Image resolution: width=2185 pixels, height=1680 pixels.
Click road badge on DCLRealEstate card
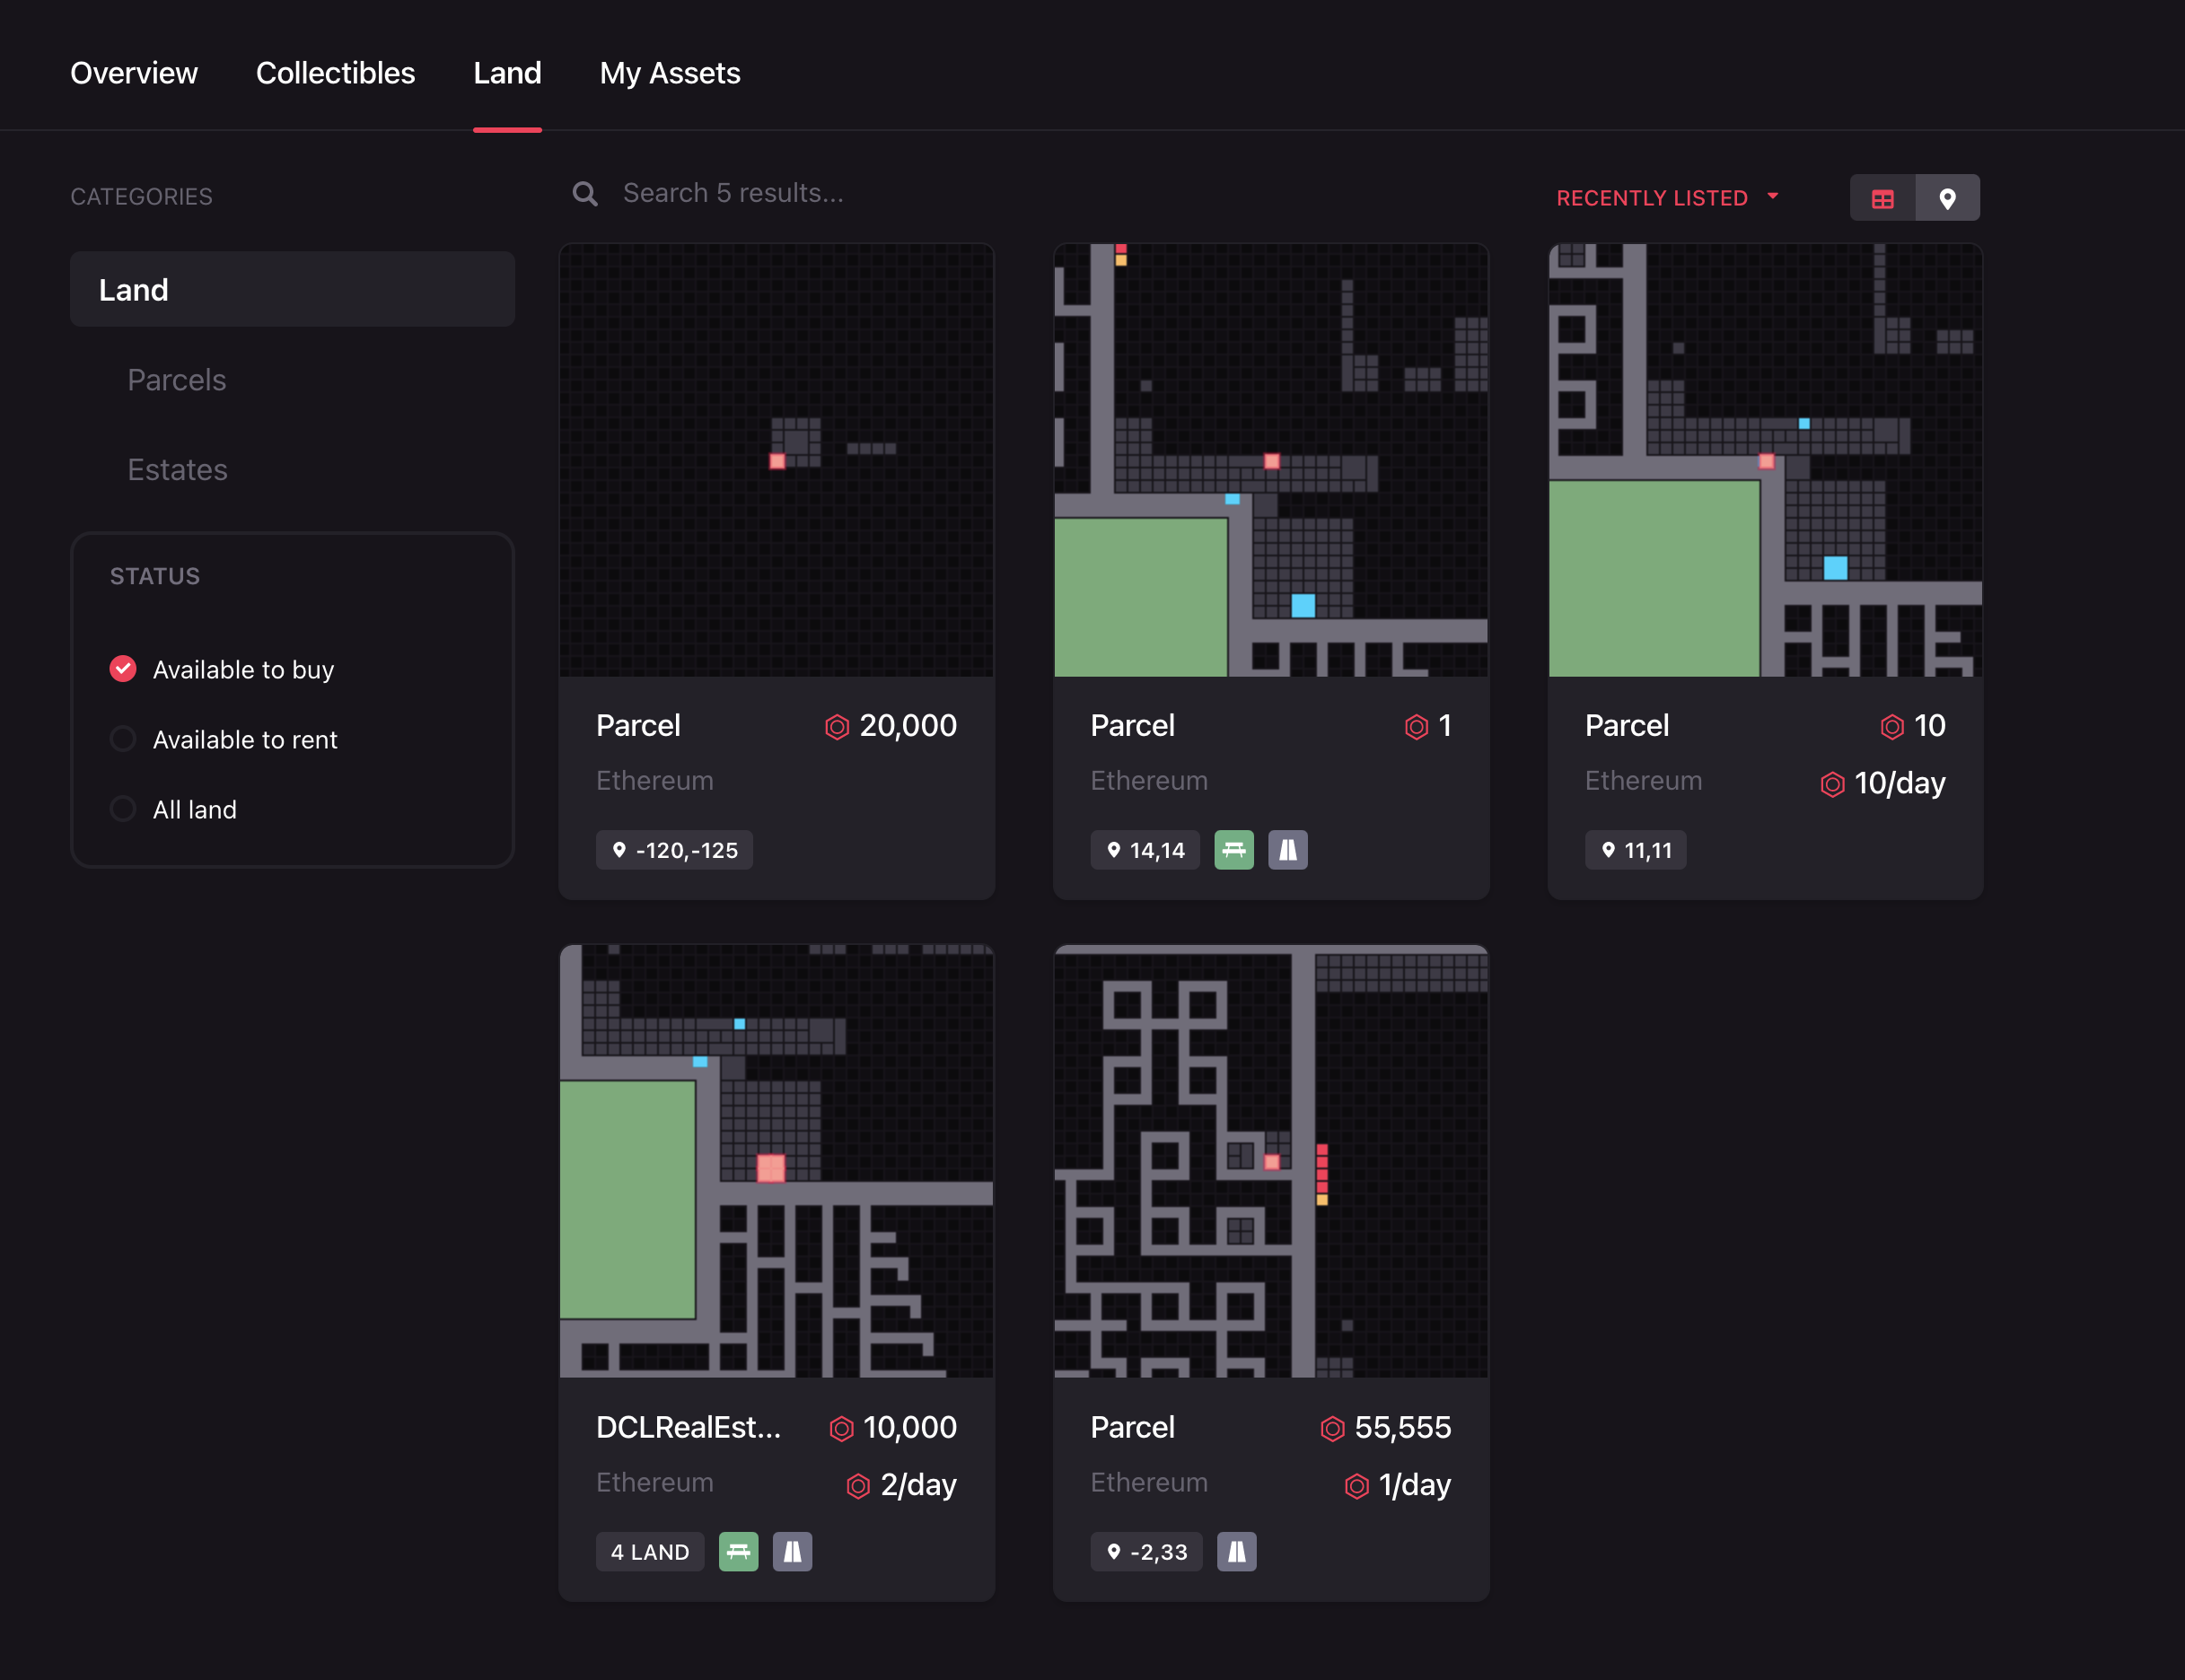coord(792,1552)
